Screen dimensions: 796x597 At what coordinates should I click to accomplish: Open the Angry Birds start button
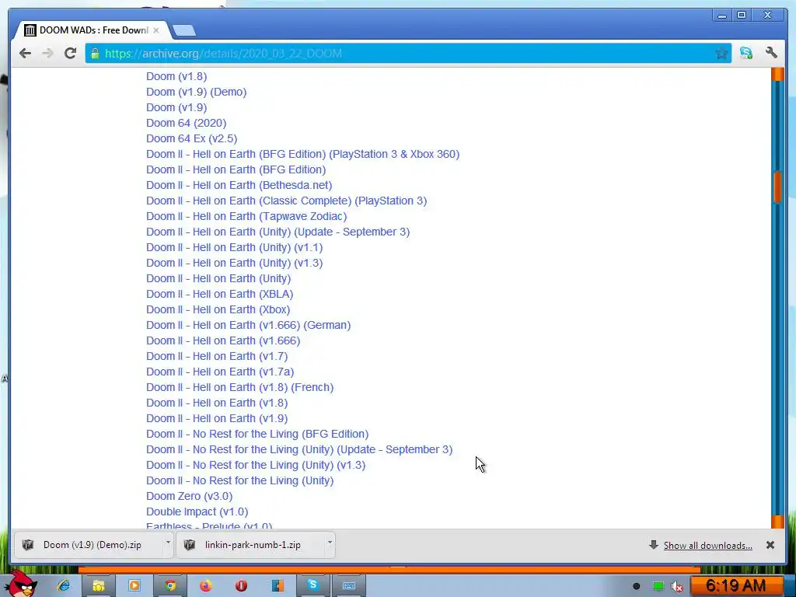(23, 585)
